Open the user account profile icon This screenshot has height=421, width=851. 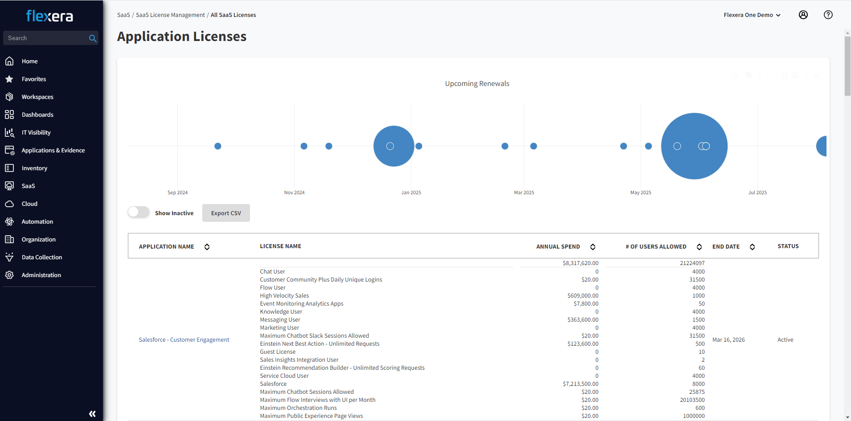tap(803, 15)
